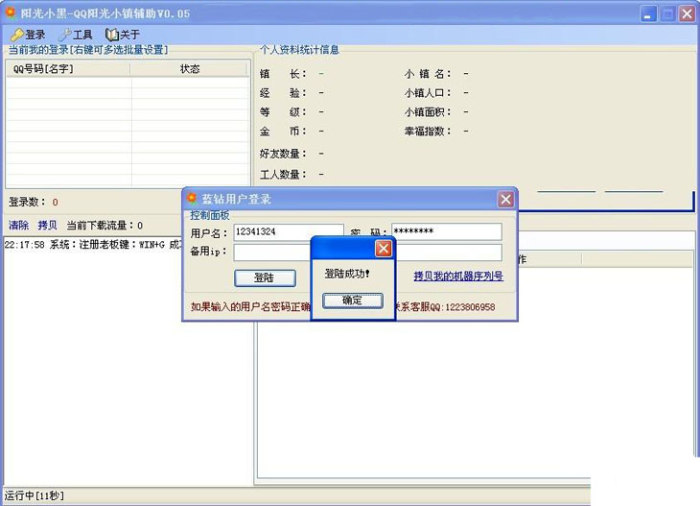
Task: Click the 客服QQ:1223806958 text
Action: tap(453, 307)
